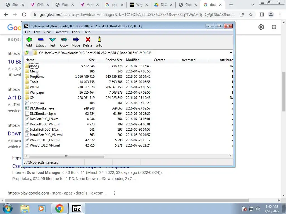Select the Menu folder row
Viewport: 286px width, 214px height.
(x=128, y=71)
